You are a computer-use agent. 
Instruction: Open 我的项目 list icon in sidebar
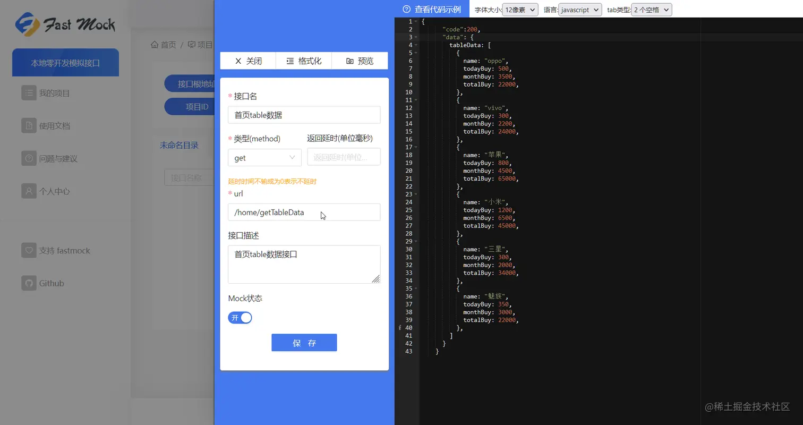tap(29, 93)
